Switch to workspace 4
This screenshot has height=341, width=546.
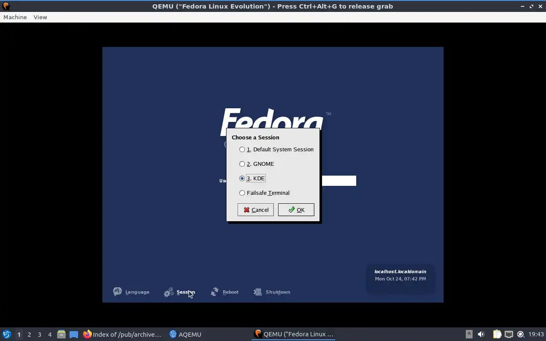[49, 335]
